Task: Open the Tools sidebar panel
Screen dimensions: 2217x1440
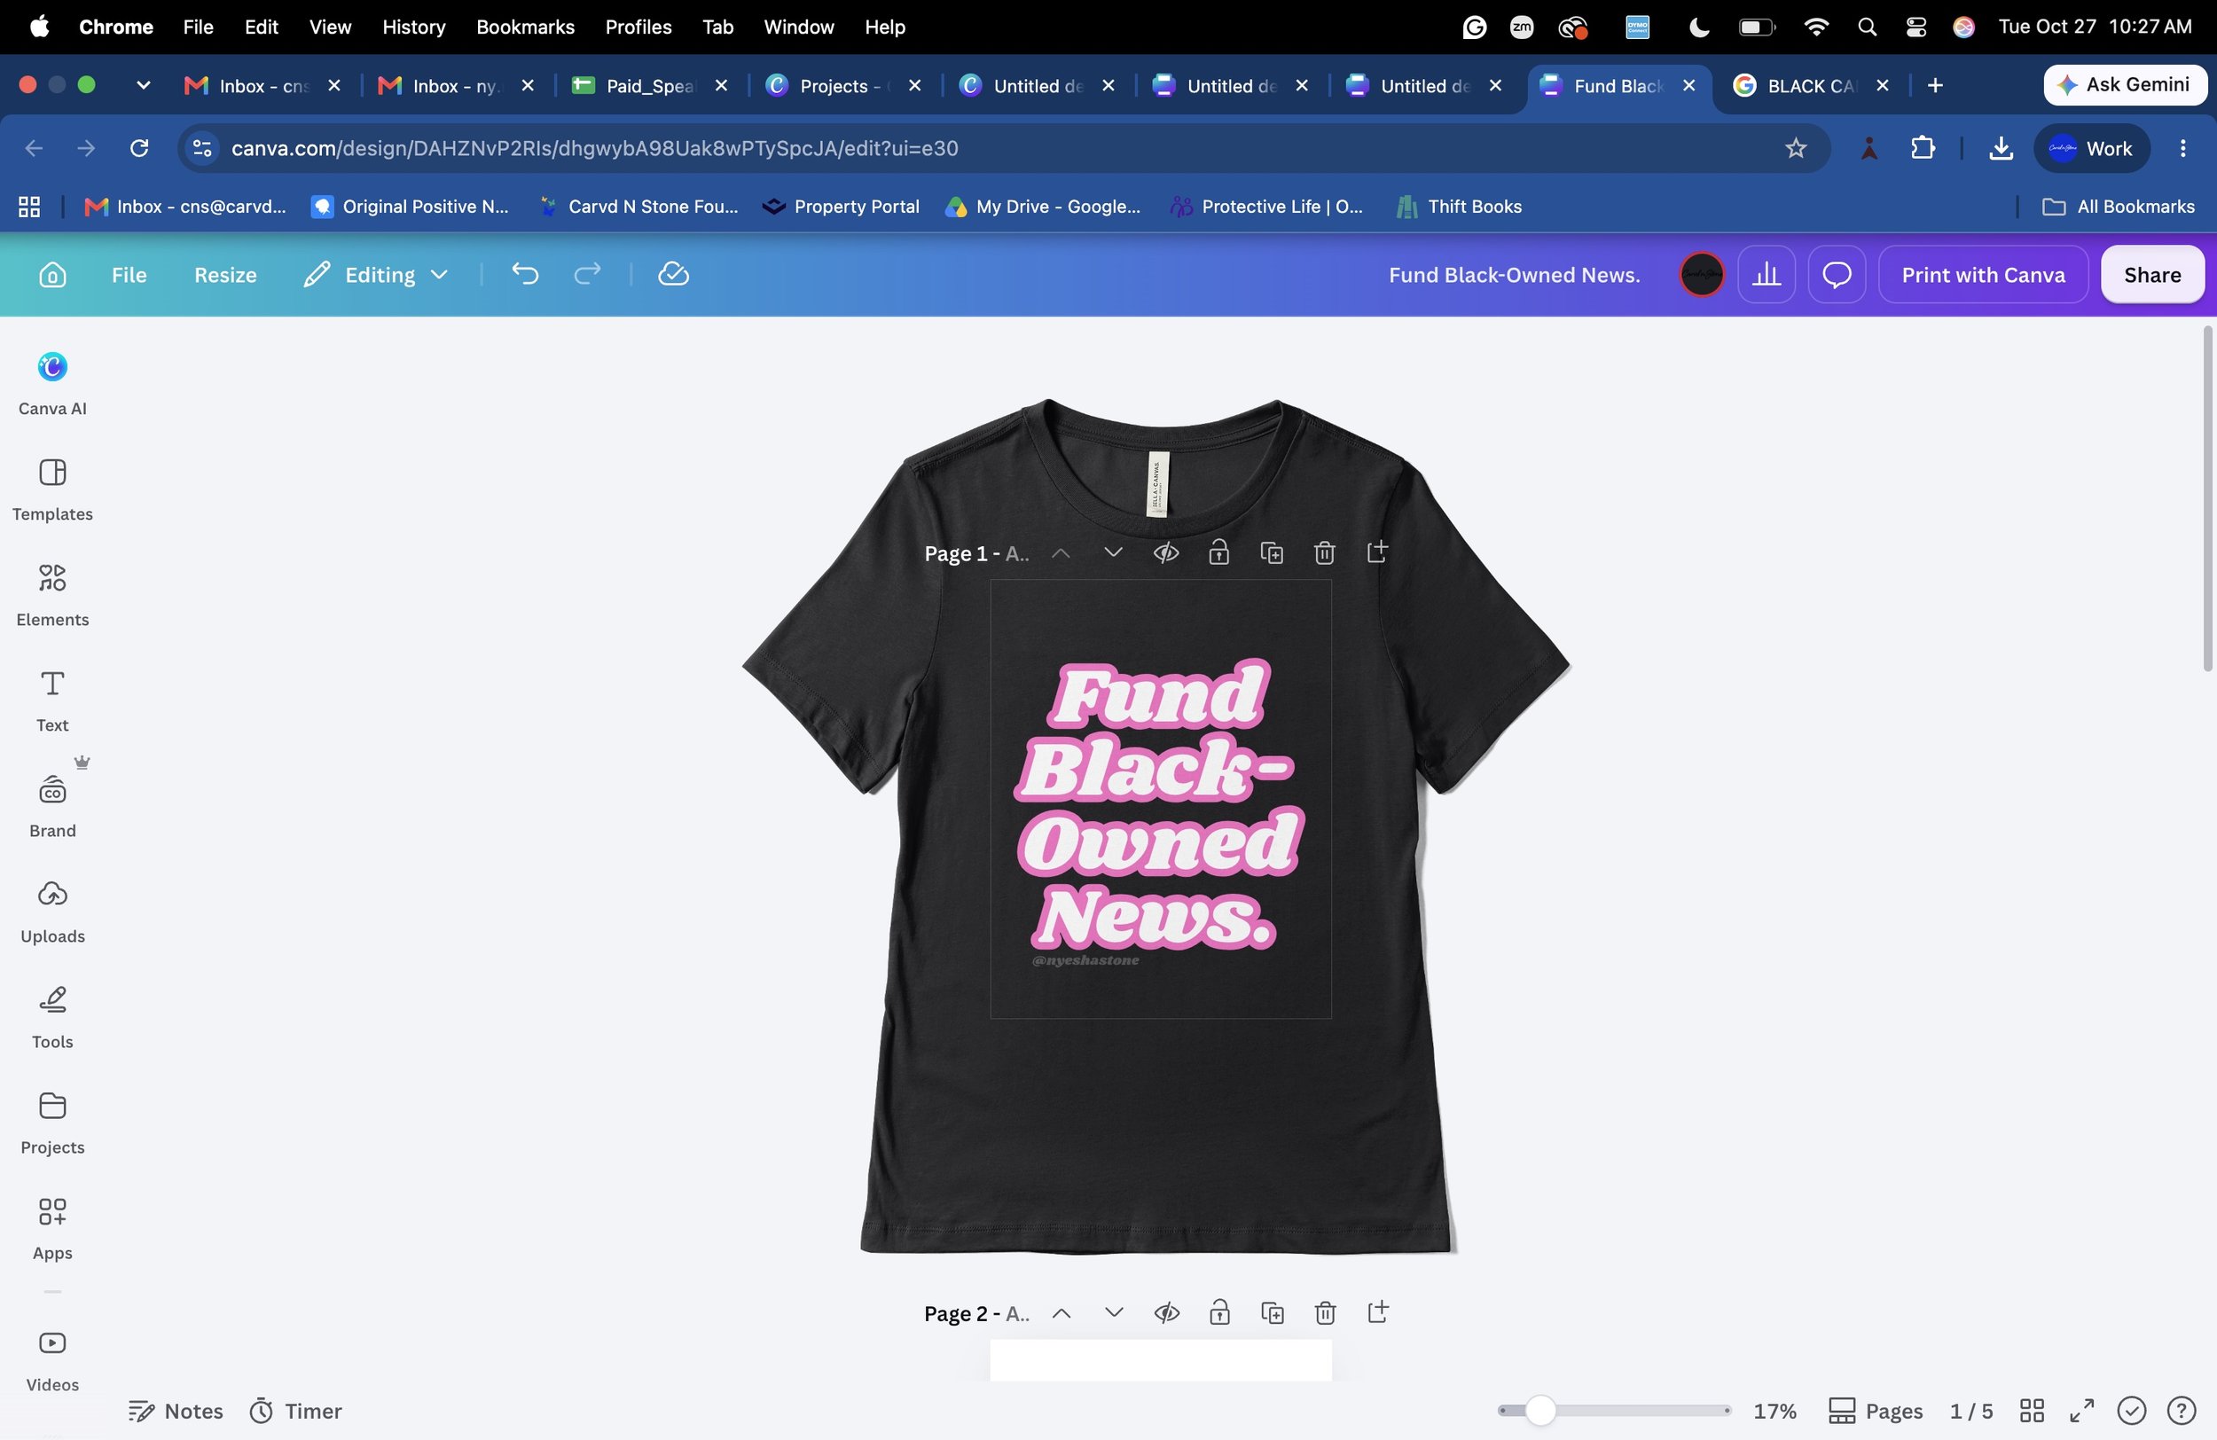Action: click(x=52, y=1016)
